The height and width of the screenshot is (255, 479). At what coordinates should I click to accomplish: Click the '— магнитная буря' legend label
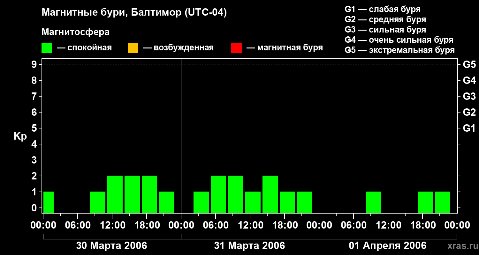[x=285, y=48]
